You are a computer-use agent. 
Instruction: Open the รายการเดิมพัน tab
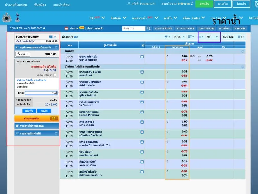pyautogui.click(x=163, y=28)
